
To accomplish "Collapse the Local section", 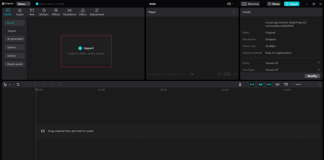I will [14, 23].
